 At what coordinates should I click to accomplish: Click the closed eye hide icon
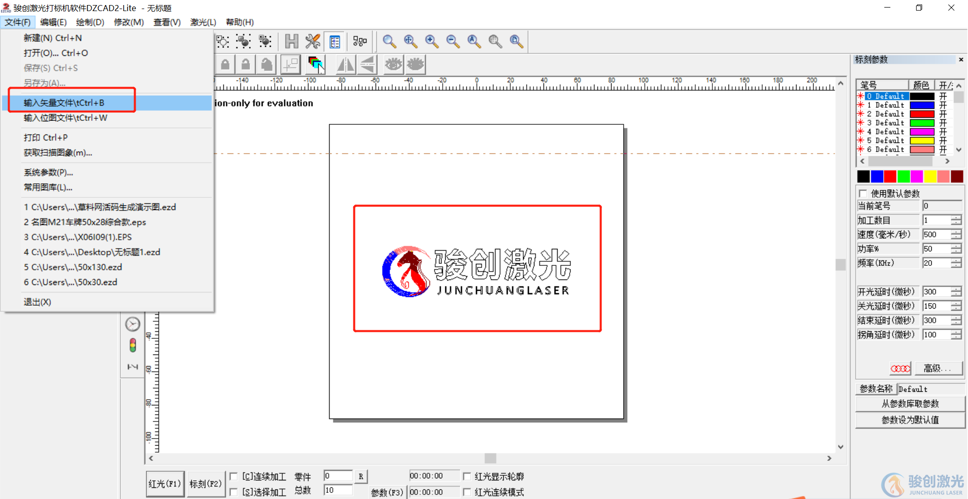pos(415,64)
